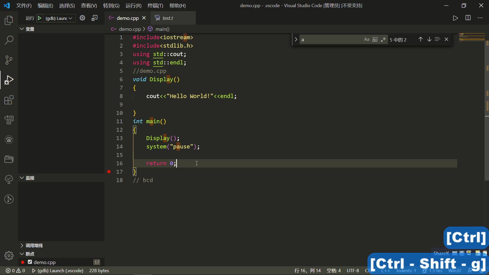Toggle Match Whole Word in find widget

tap(375, 39)
